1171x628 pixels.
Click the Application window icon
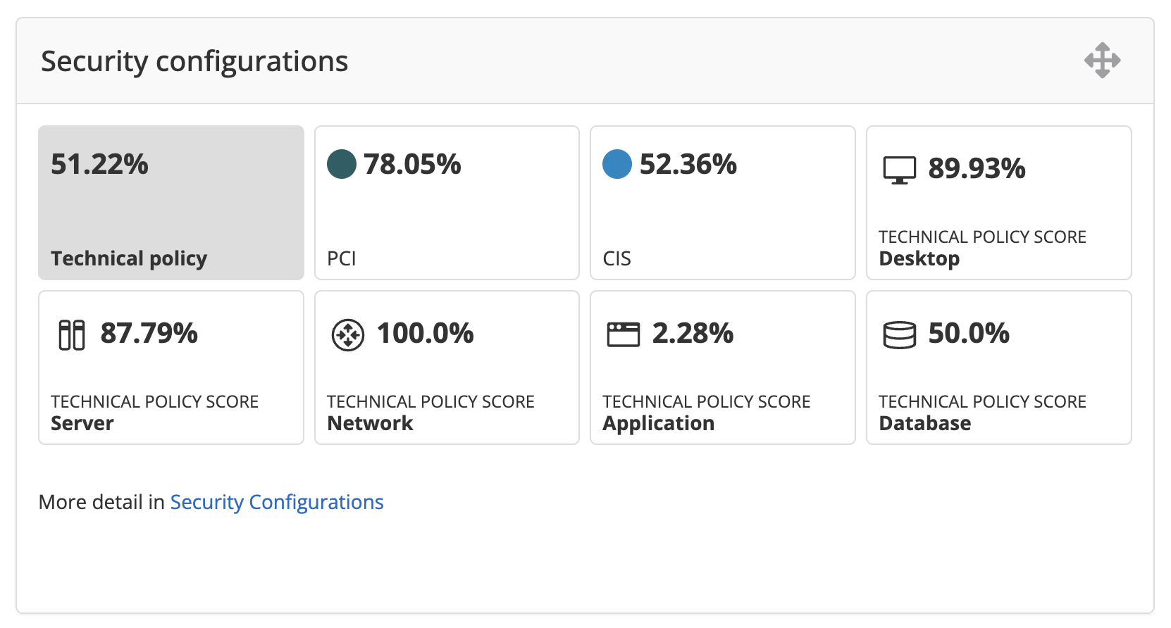[x=623, y=334]
